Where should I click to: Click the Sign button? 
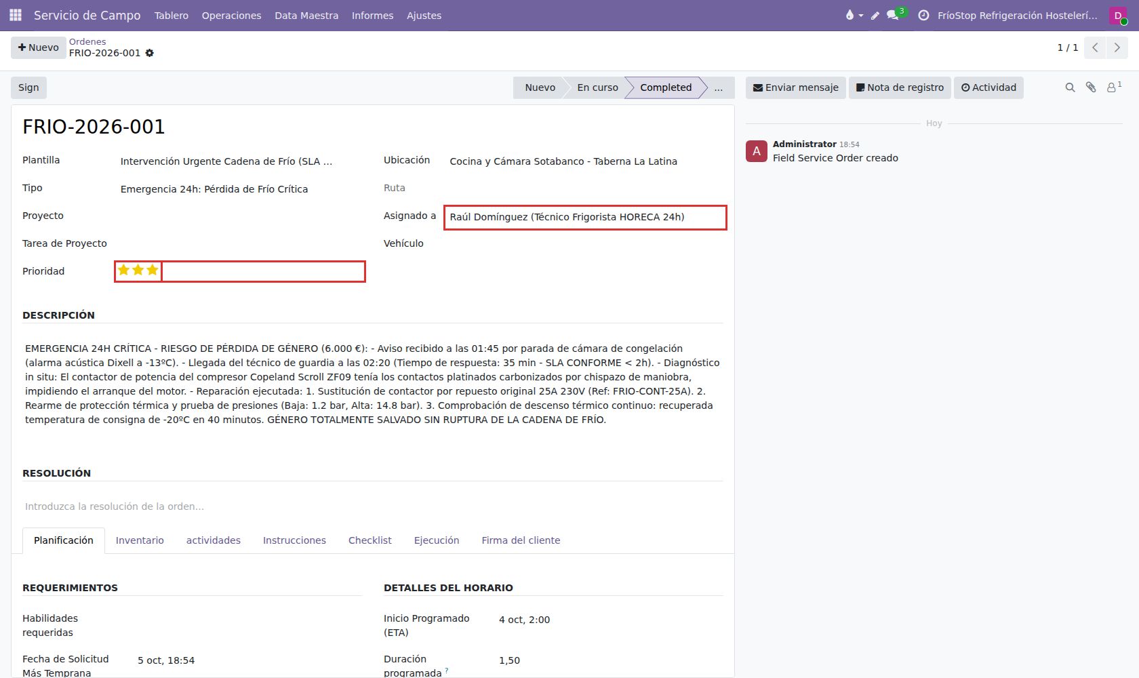(x=28, y=87)
